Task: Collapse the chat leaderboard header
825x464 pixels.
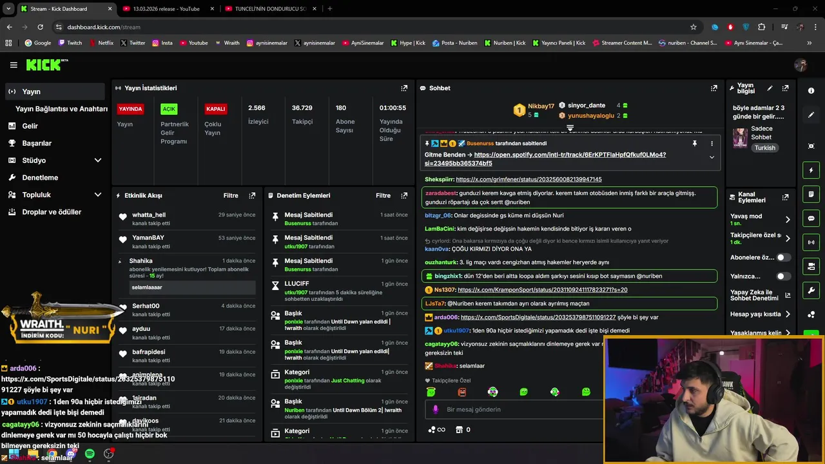Action: pyautogui.click(x=570, y=128)
